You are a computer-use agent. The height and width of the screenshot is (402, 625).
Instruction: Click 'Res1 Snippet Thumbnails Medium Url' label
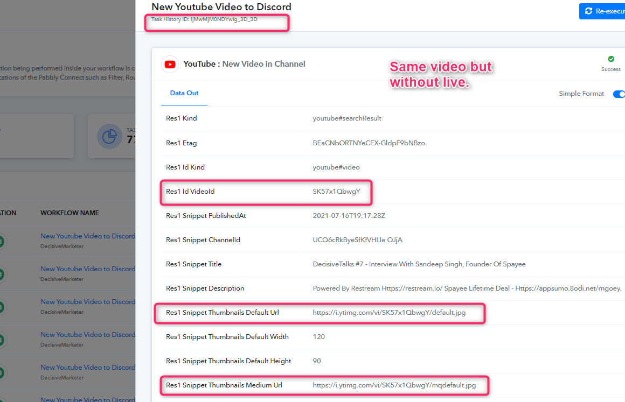pos(224,385)
